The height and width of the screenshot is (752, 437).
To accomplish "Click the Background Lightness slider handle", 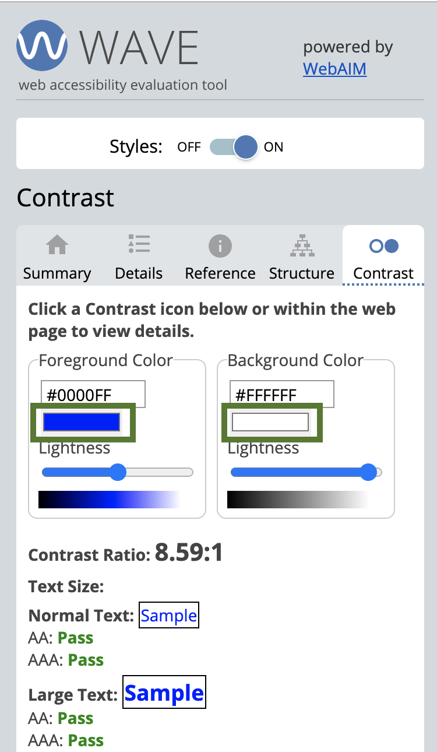I will (368, 472).
